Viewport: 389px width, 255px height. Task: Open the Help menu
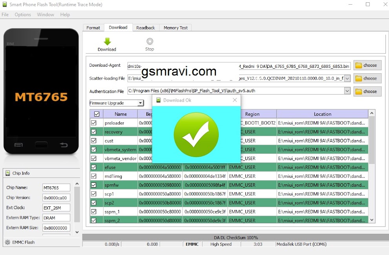[x=65, y=15]
